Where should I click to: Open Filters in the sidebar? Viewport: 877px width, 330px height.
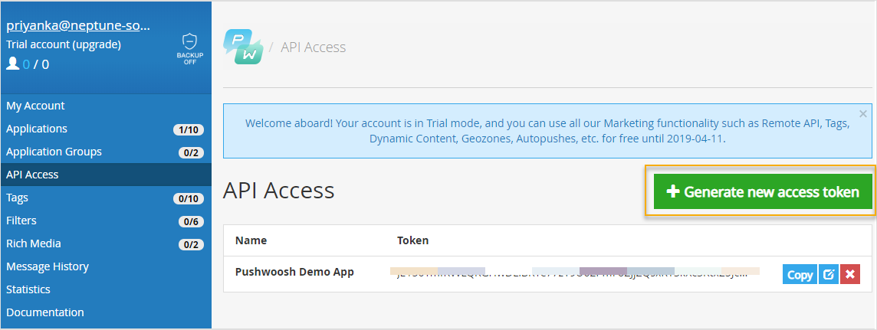tap(21, 221)
